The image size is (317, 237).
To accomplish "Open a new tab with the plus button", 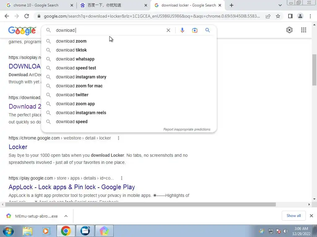I will 232,6.
